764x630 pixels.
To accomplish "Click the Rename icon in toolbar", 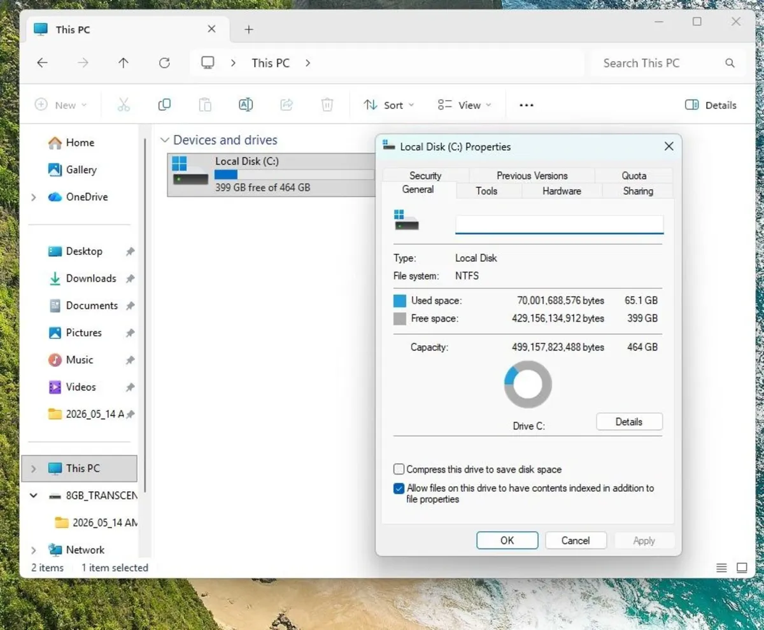I will click(x=246, y=105).
